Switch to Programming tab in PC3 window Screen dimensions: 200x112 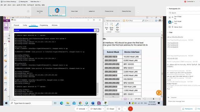coord(44,25)
